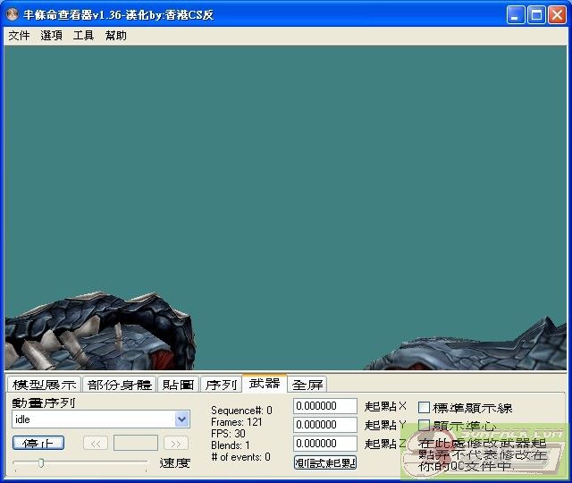572x483 pixels.
Task: Switch to the 全屏 tab
Action: (x=307, y=385)
